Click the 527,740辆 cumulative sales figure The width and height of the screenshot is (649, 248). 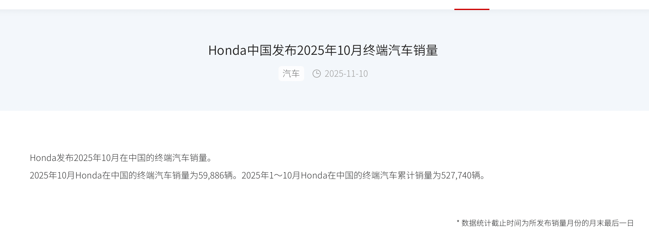[x=461, y=175]
